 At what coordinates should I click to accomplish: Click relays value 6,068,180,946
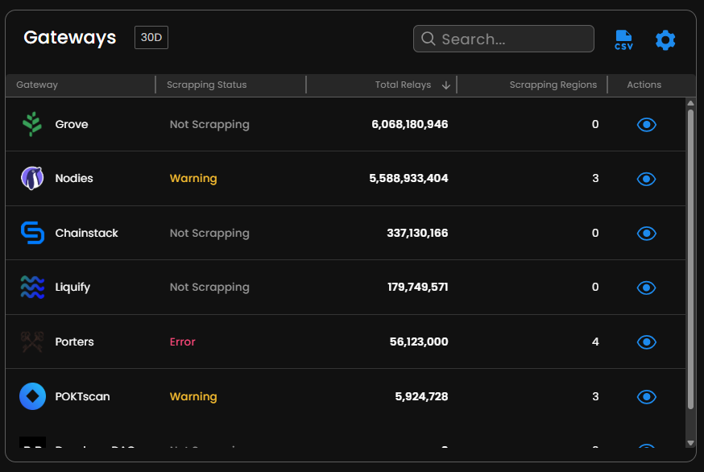pyautogui.click(x=409, y=124)
